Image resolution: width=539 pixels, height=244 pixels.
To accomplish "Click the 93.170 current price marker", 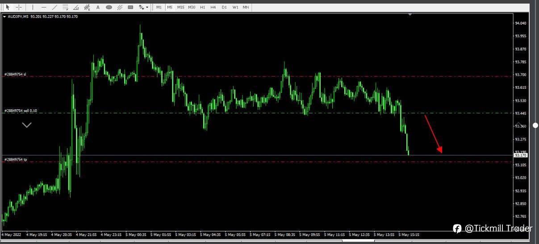I will (521, 155).
